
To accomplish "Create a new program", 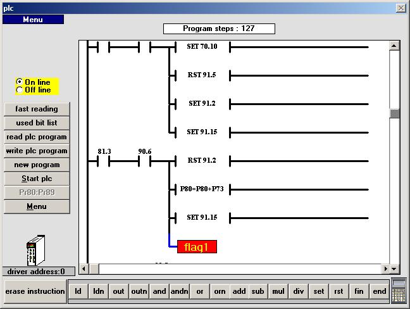I will pyautogui.click(x=37, y=165).
